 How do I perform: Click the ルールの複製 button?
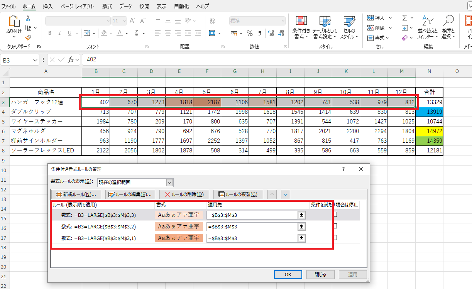pyautogui.click(x=238, y=194)
